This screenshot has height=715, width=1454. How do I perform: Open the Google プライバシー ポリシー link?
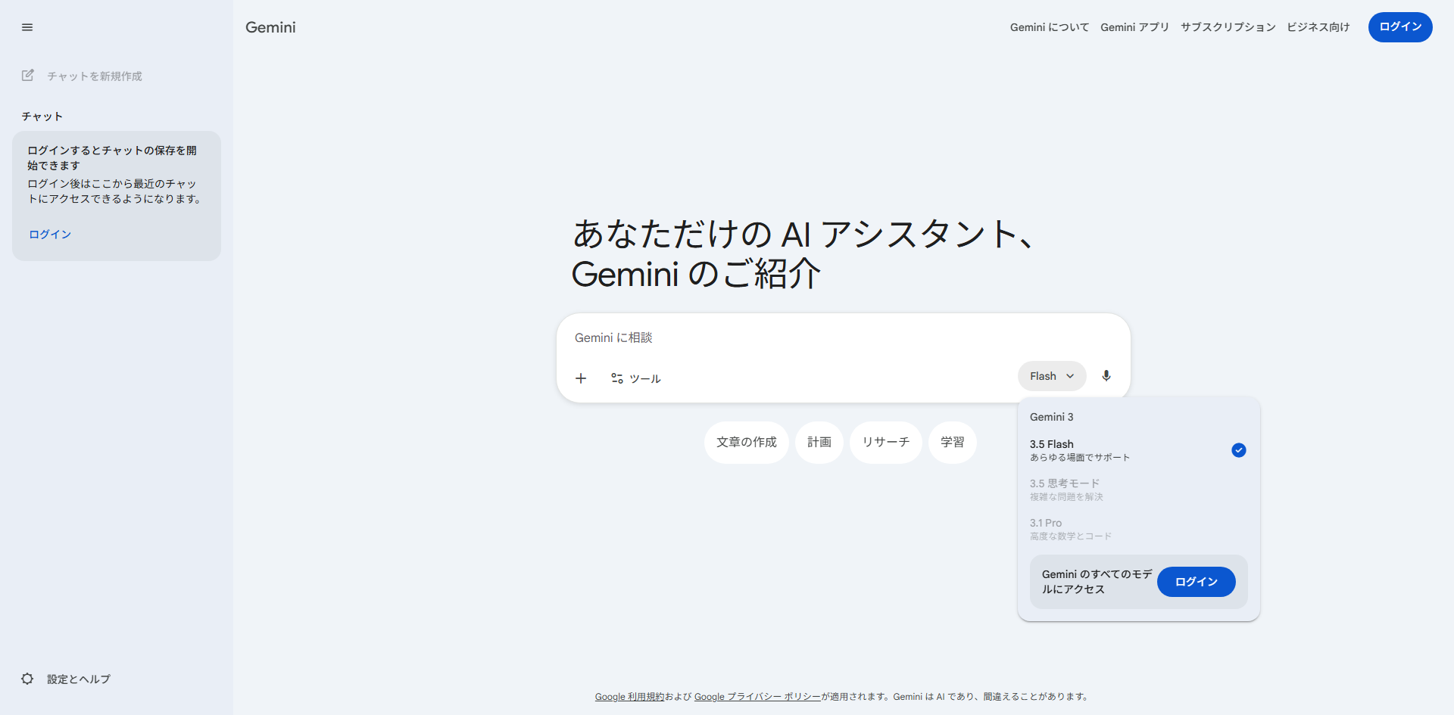[757, 697]
